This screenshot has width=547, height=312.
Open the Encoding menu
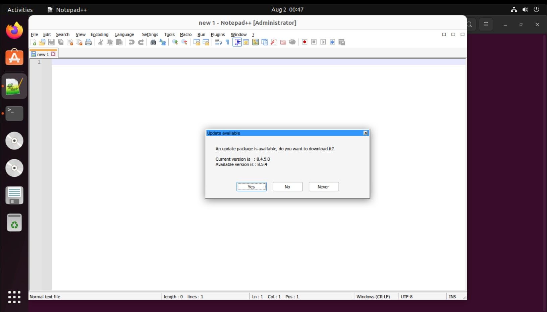99,34
